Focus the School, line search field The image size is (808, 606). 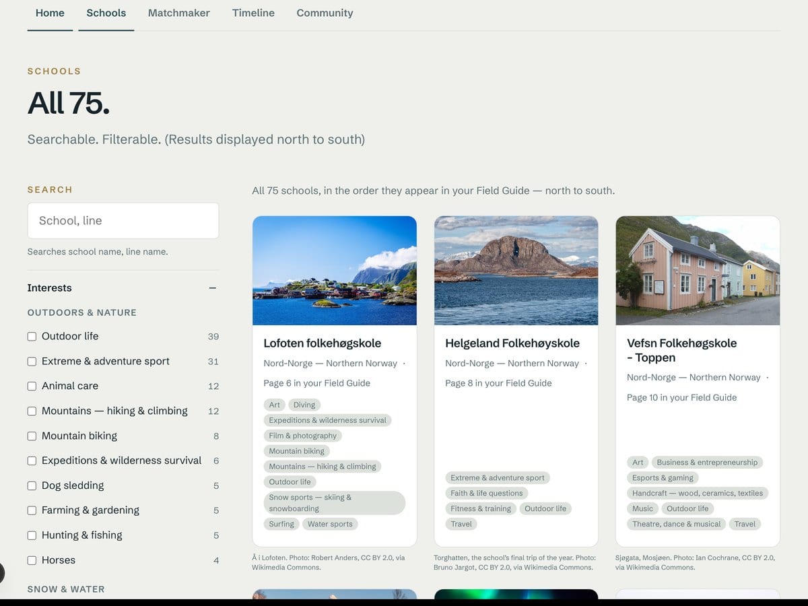coord(123,221)
